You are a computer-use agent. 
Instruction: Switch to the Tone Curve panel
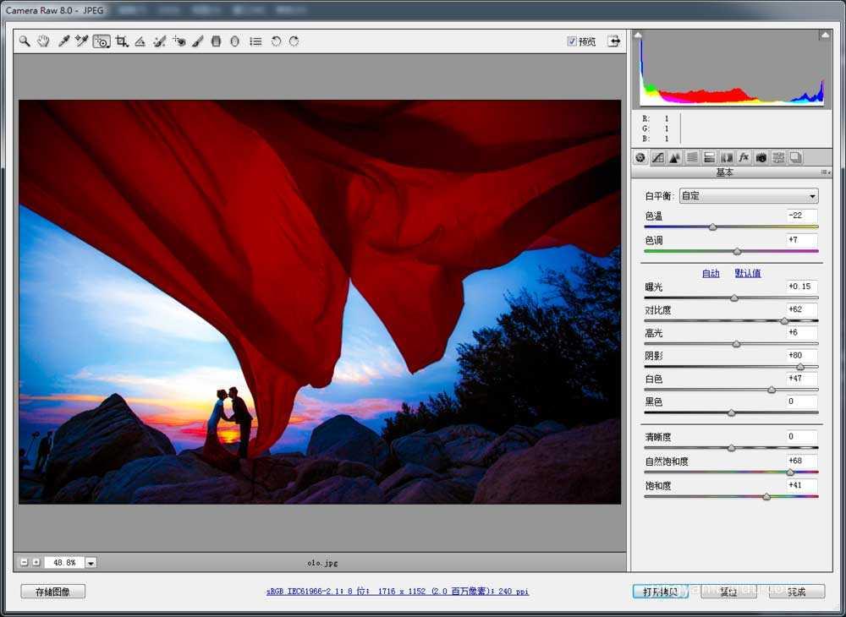click(657, 156)
